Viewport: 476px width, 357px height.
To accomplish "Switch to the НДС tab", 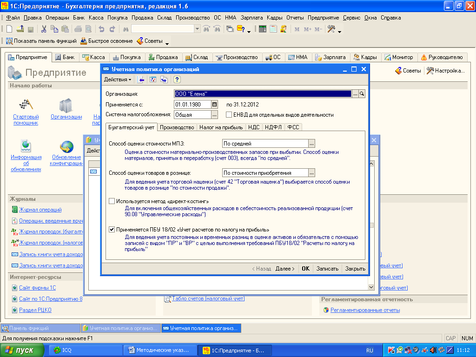I will click(x=254, y=127).
